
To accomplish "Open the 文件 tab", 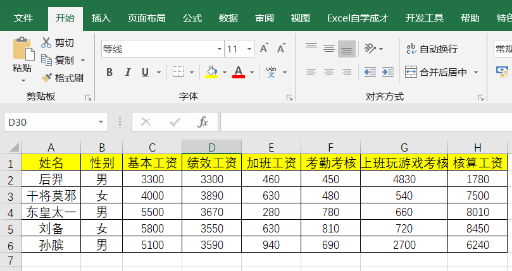I will point(23,18).
